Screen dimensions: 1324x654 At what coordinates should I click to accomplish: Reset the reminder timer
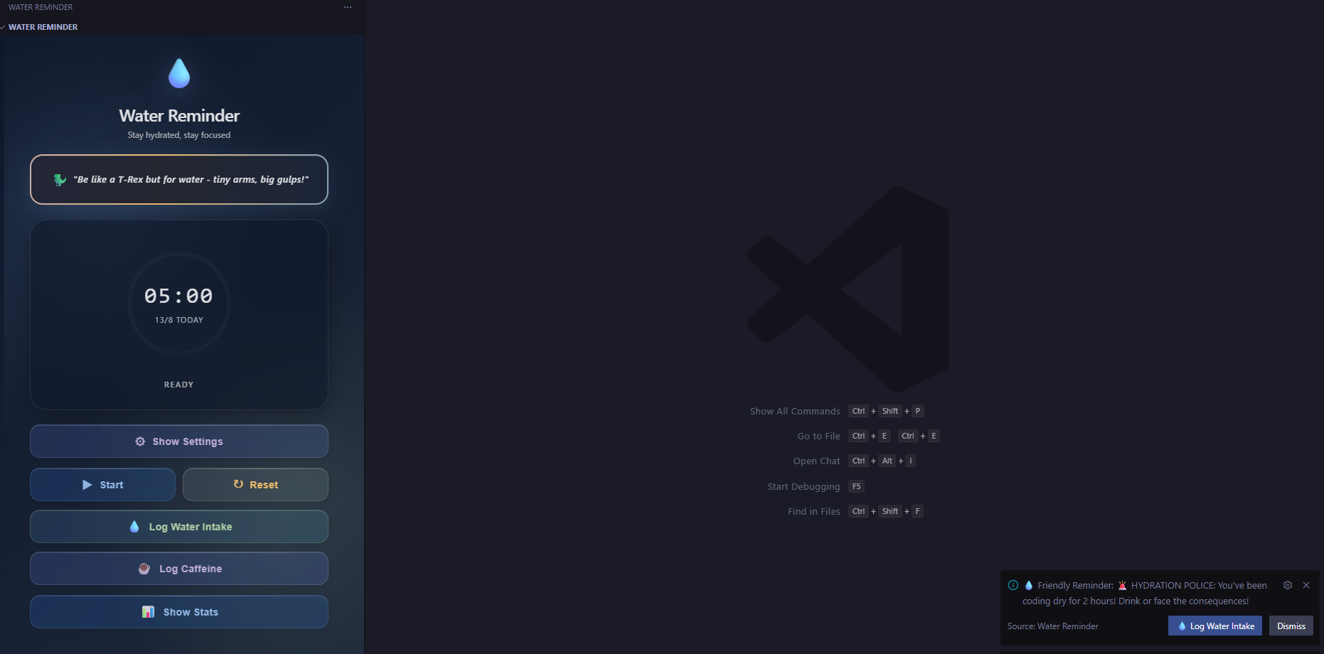tap(255, 485)
